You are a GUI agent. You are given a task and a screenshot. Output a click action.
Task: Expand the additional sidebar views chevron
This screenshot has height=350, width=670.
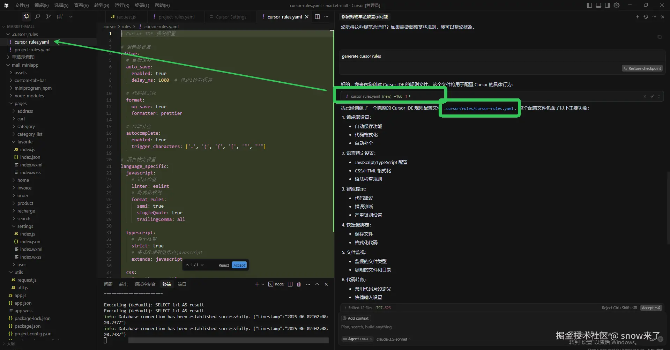click(71, 16)
